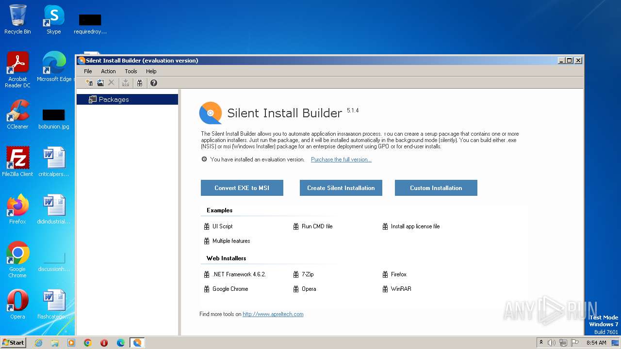Click the Convert EXE to MSI button
The width and height of the screenshot is (621, 349).
click(242, 188)
